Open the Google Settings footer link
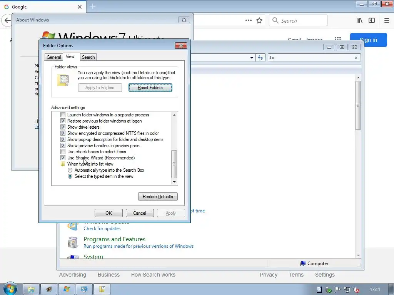Screen dimensions: 394x295 click(x=325, y=275)
